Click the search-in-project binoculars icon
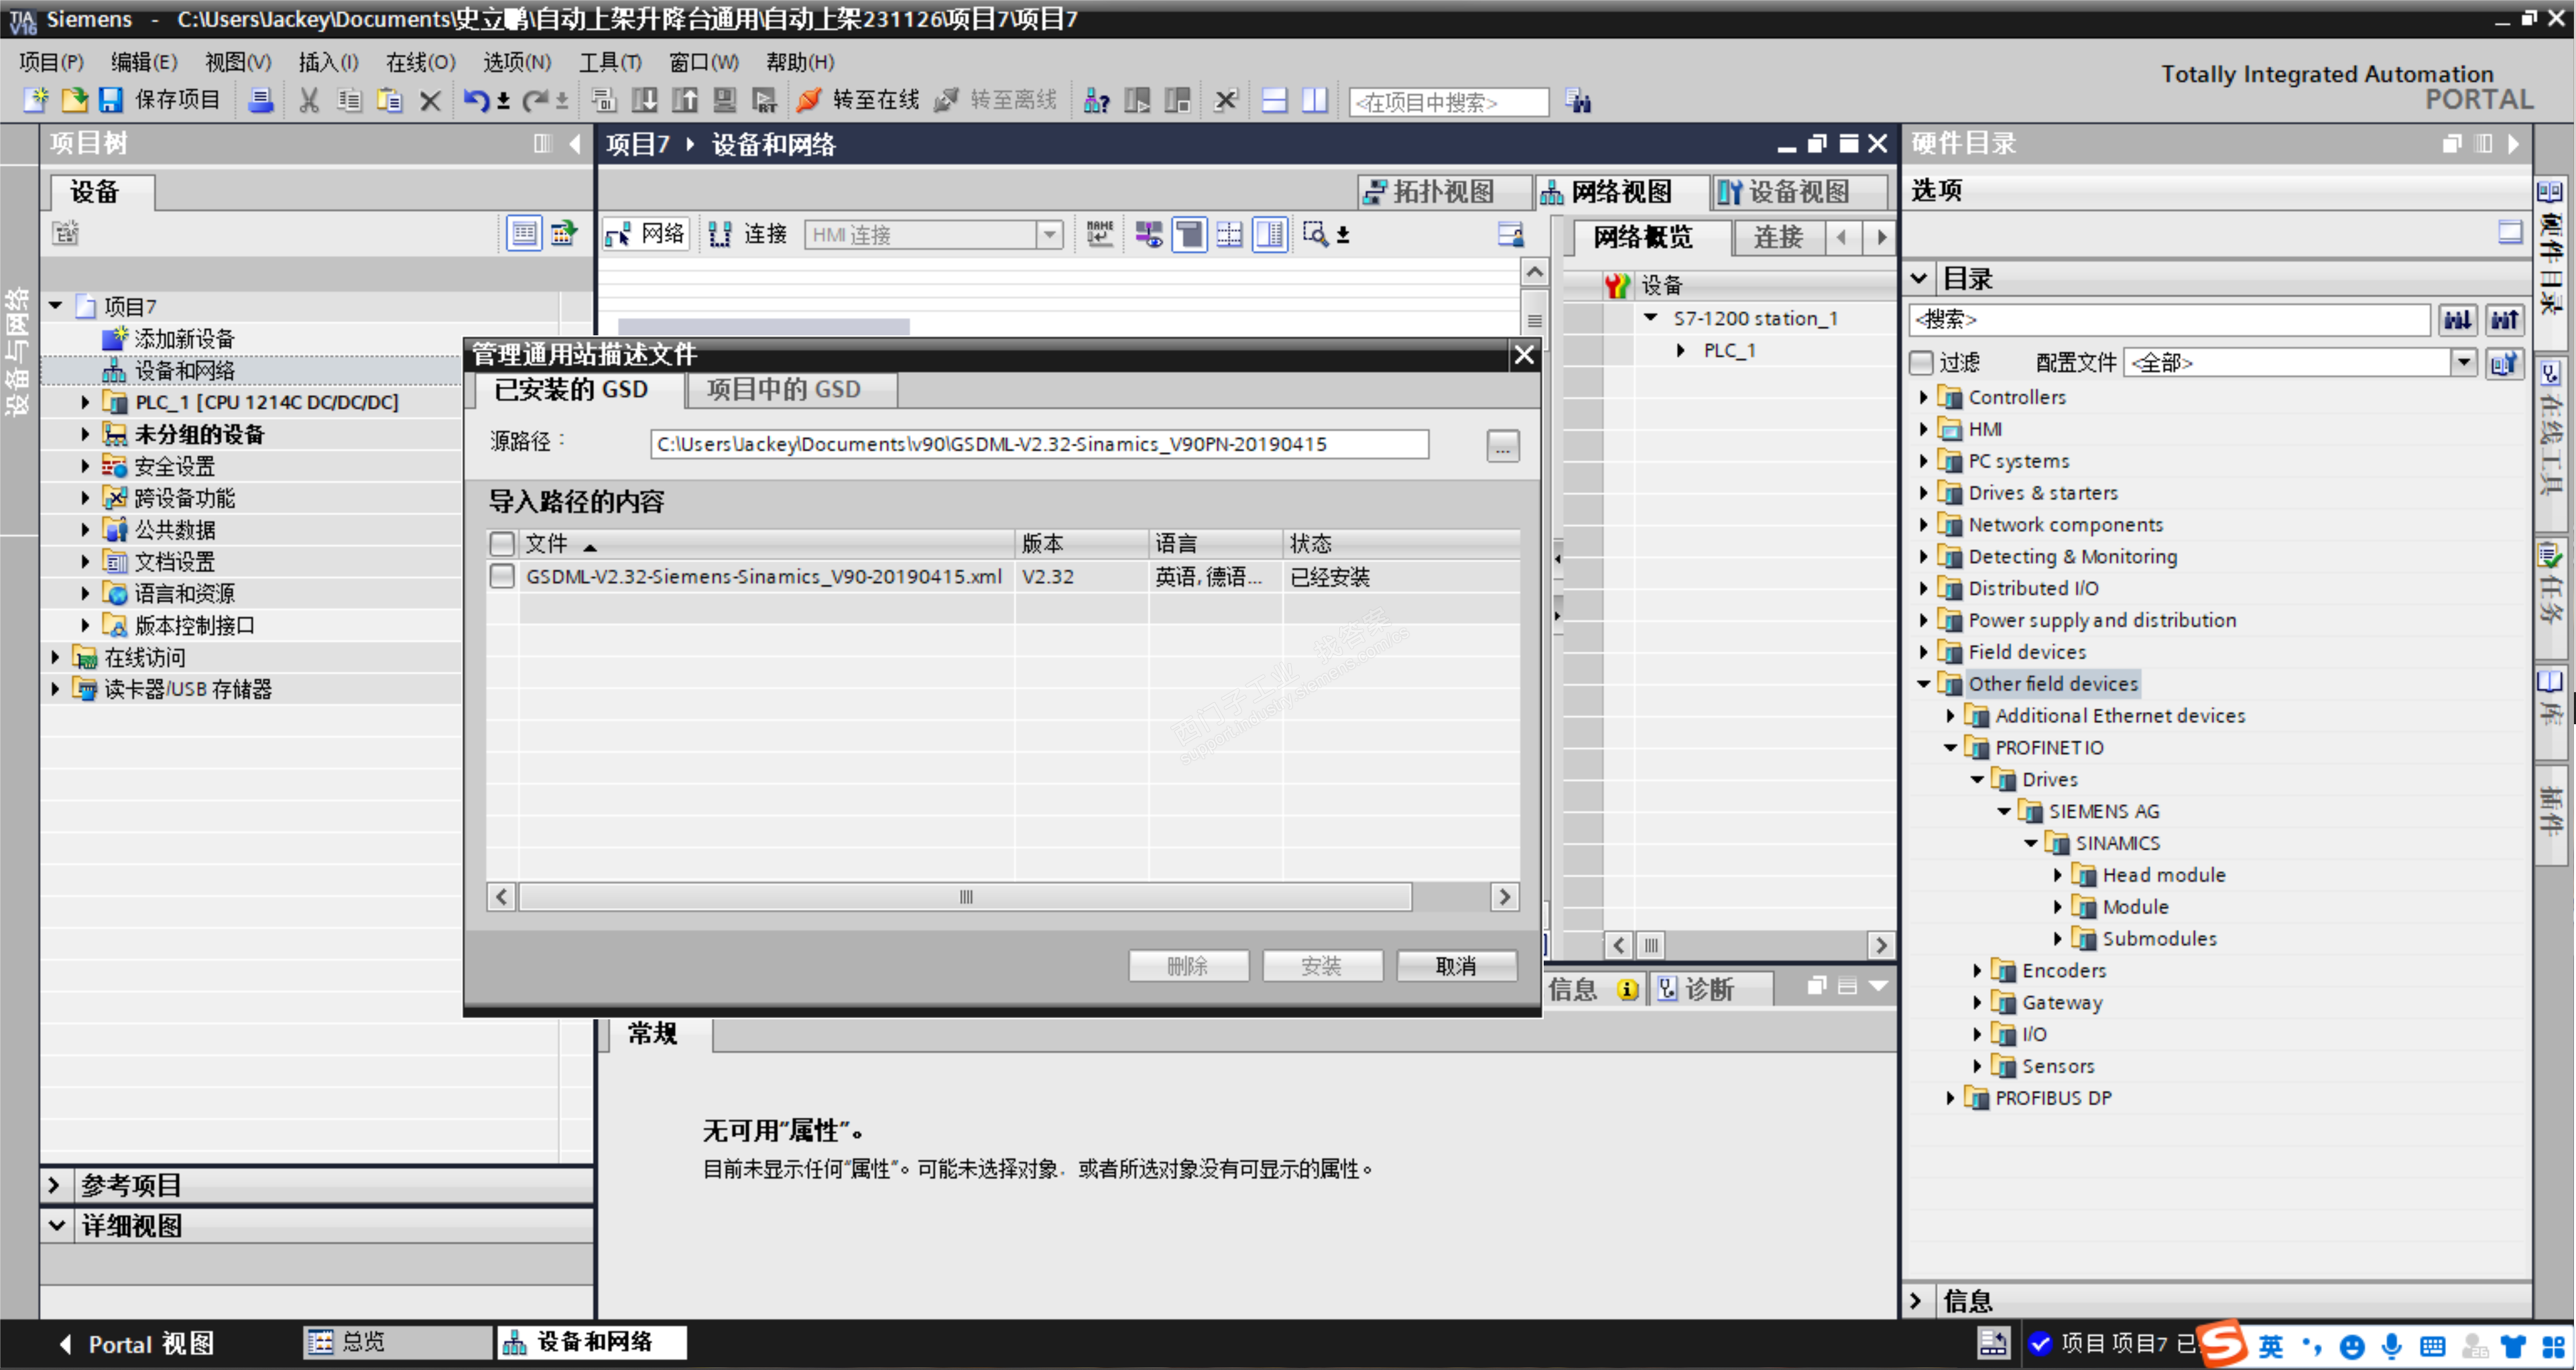The height and width of the screenshot is (1370, 2576). [1579, 101]
